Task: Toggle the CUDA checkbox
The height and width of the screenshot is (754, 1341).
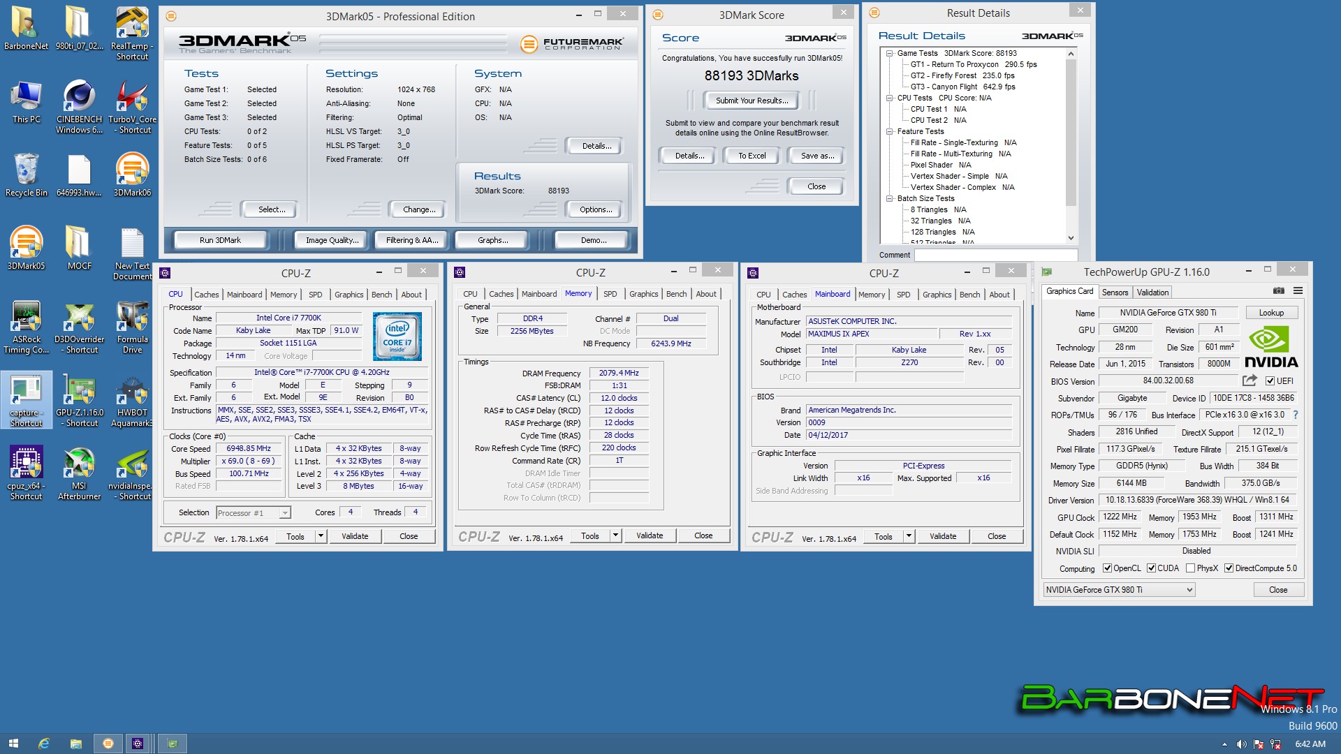Action: pos(1151,568)
